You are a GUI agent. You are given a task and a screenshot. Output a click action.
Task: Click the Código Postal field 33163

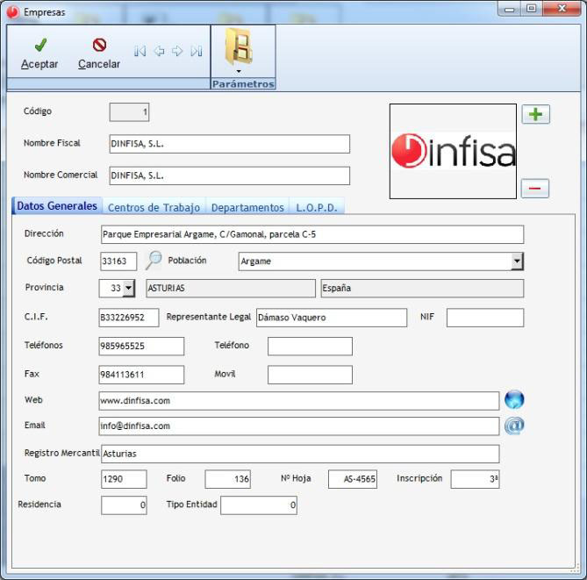(x=118, y=261)
